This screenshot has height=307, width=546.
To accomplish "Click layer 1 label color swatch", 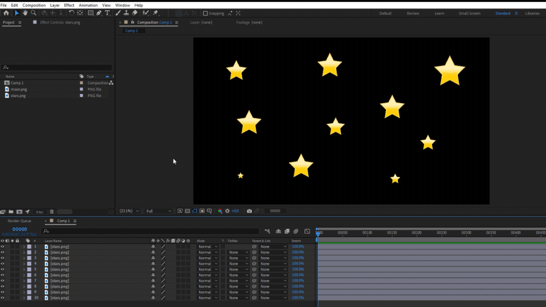I will 29,246.
